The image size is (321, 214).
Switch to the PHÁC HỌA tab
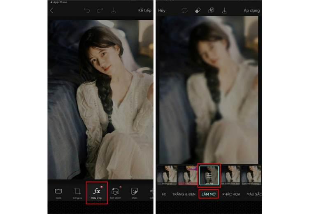click(231, 194)
